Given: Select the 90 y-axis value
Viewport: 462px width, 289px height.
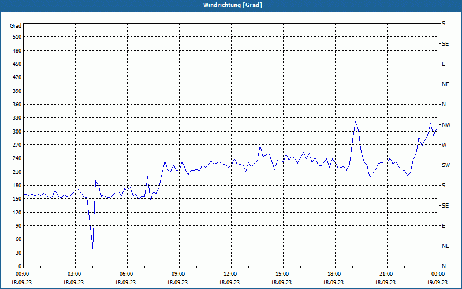Looking at the screenshot, I should 18,226.
